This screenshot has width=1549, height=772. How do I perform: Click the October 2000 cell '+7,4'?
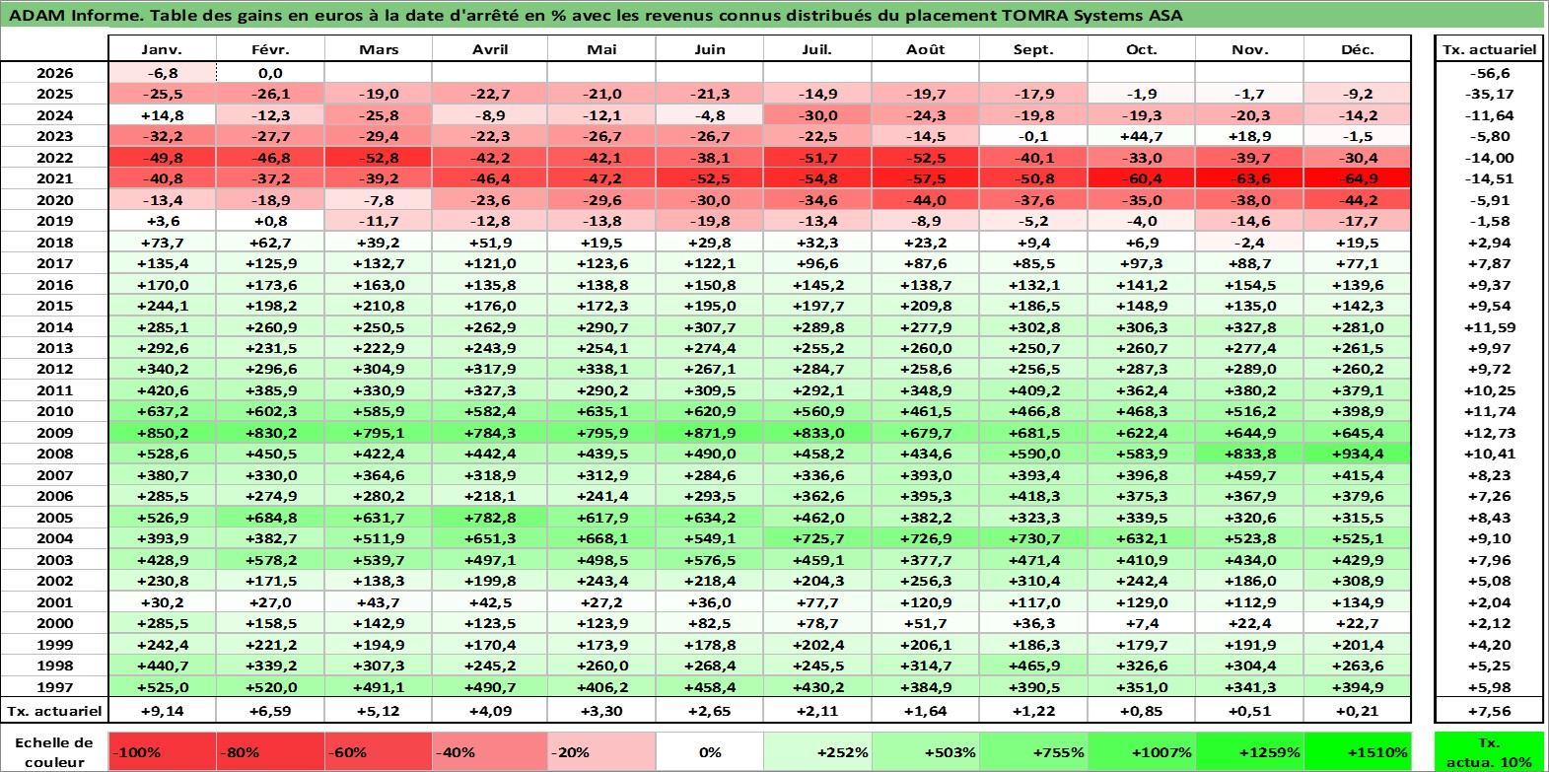(x=1141, y=623)
